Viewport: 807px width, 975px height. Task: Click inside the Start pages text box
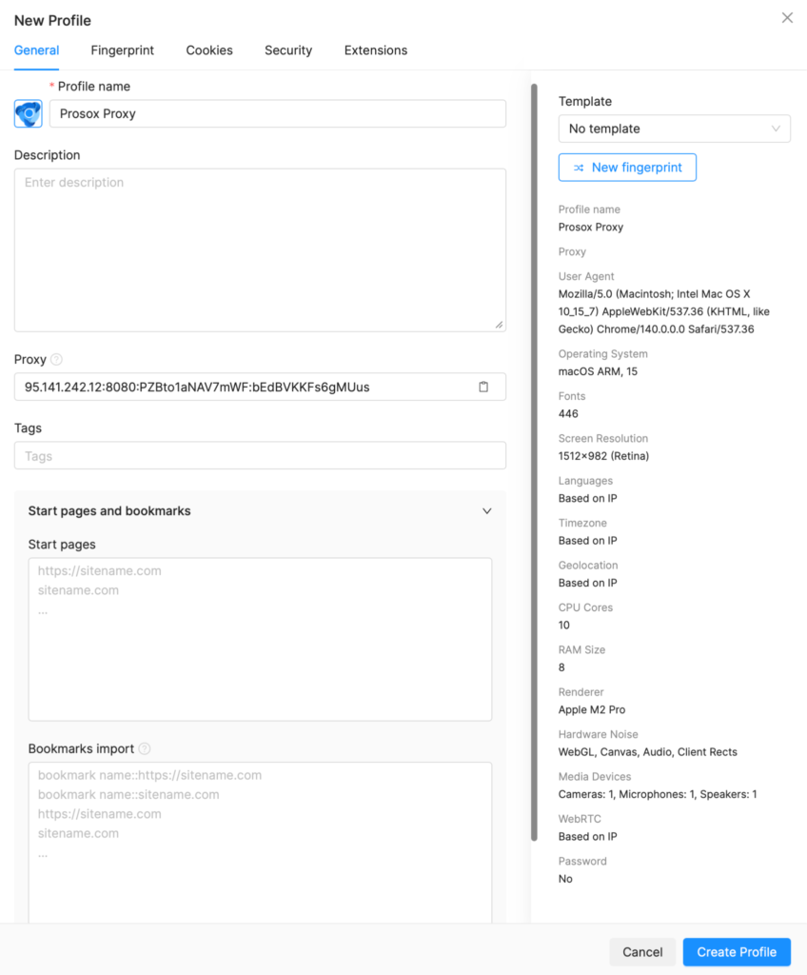point(260,639)
